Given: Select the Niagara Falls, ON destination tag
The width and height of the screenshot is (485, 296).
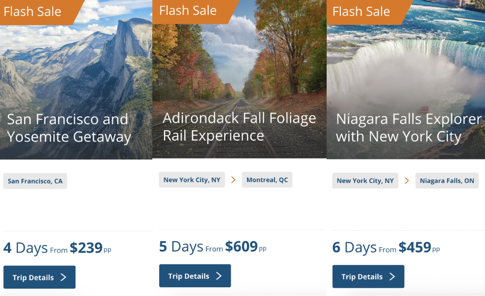Looking at the screenshot, I should [x=447, y=180].
